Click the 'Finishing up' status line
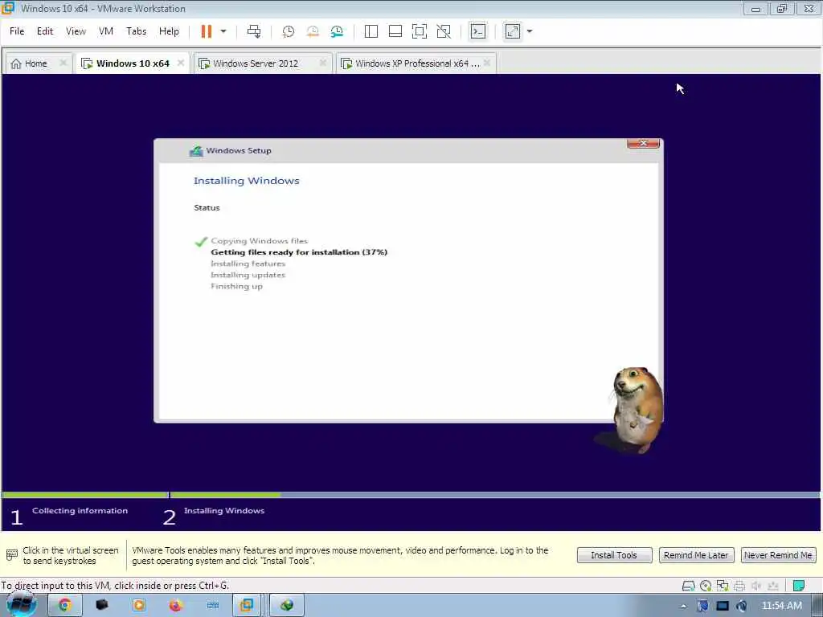 click(237, 287)
